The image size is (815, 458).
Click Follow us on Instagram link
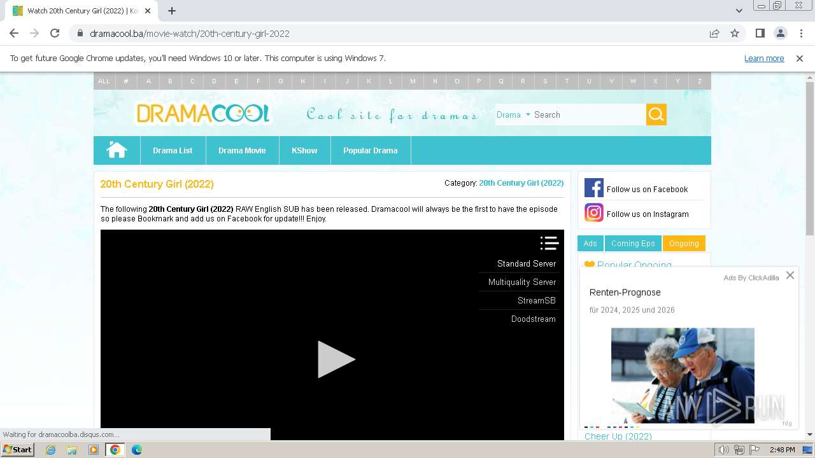point(648,214)
